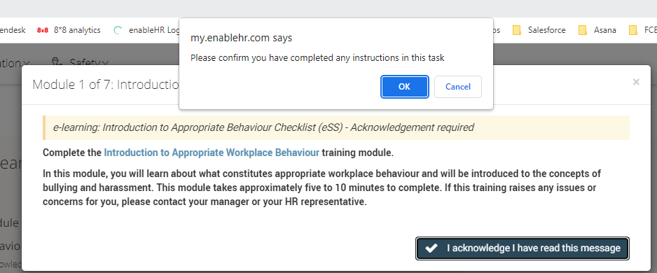Click OK in the confirmation dialog
This screenshot has width=657, height=273.
click(x=404, y=87)
